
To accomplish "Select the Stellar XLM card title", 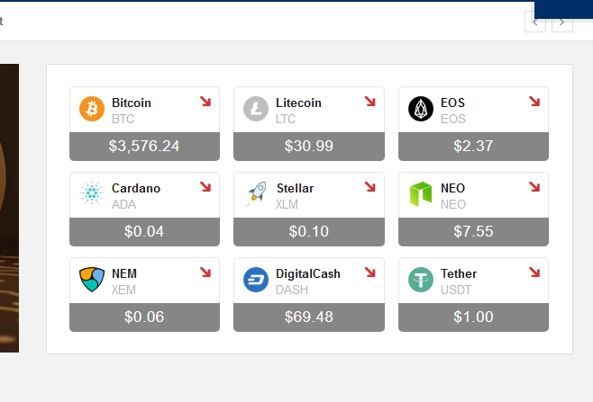I will 295,188.
